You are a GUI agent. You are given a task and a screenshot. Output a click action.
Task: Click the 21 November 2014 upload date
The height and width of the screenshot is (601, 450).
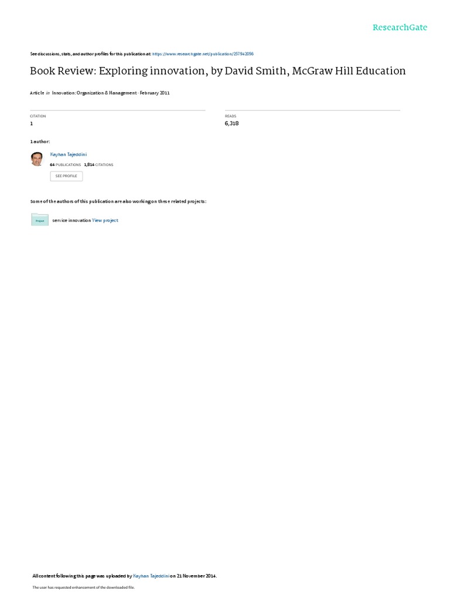click(x=196, y=576)
